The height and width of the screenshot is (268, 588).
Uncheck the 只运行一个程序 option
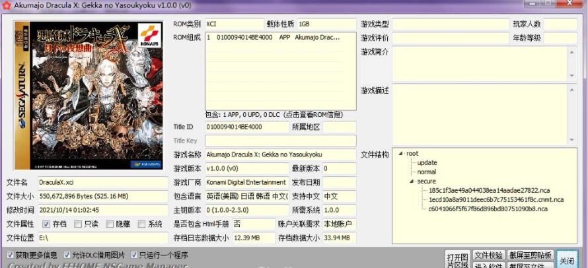pyautogui.click(x=134, y=255)
